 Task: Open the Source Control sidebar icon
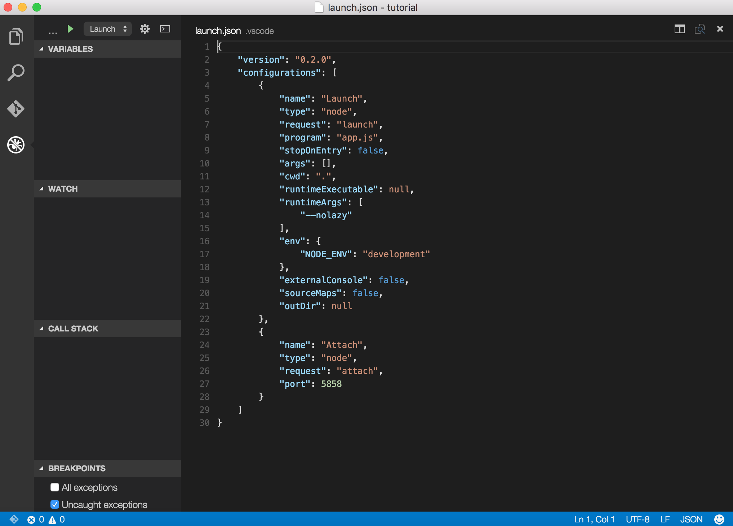click(16, 109)
